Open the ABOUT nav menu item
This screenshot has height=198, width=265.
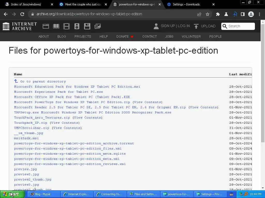pos(43,37)
